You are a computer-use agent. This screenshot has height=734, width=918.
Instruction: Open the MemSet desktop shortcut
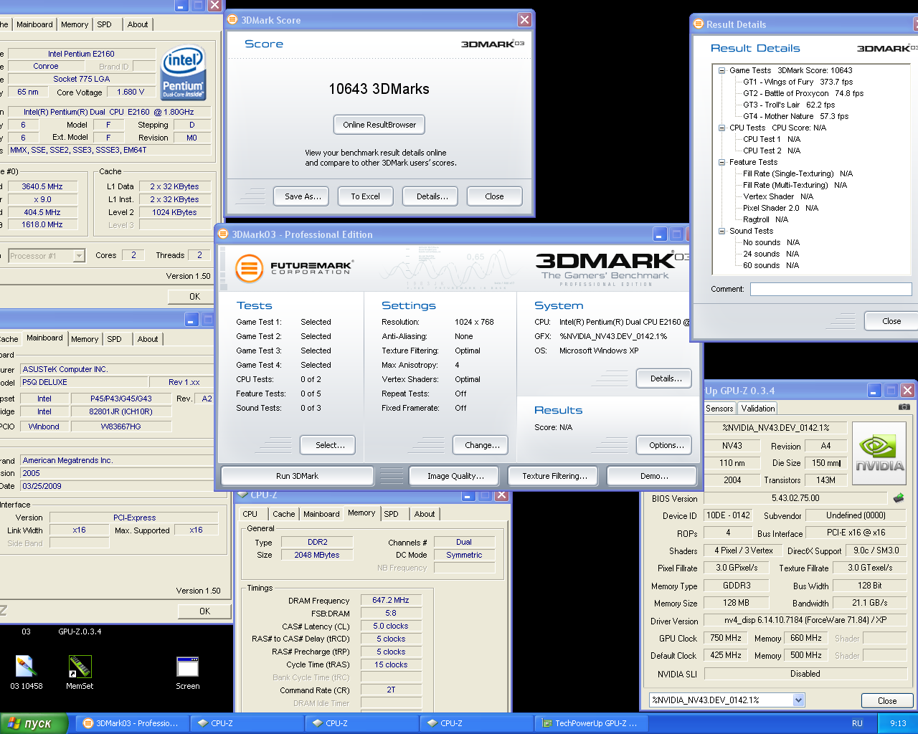coord(80,672)
